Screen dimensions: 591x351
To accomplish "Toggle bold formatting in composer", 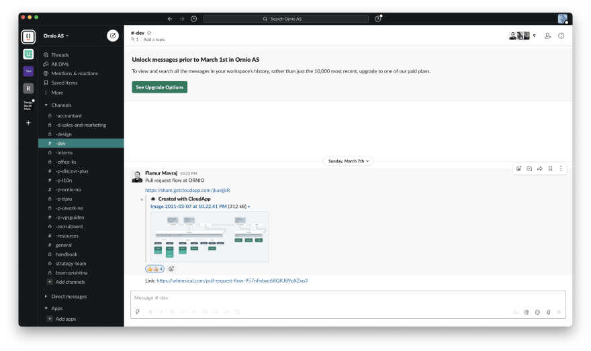I will point(150,312).
